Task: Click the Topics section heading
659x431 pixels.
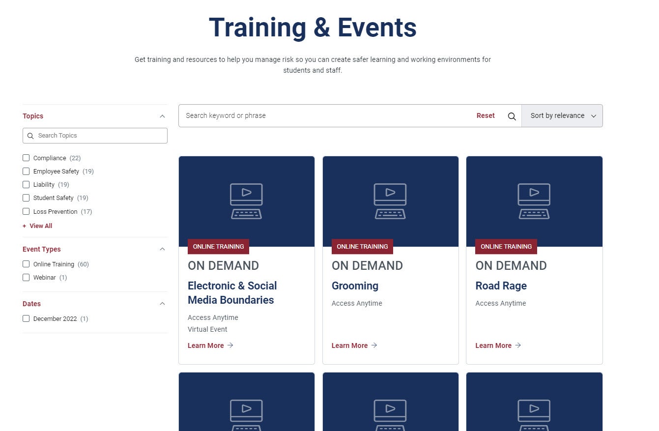Action: (33, 116)
